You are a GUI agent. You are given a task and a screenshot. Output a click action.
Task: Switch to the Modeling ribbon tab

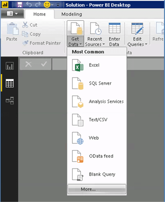[x=72, y=14]
